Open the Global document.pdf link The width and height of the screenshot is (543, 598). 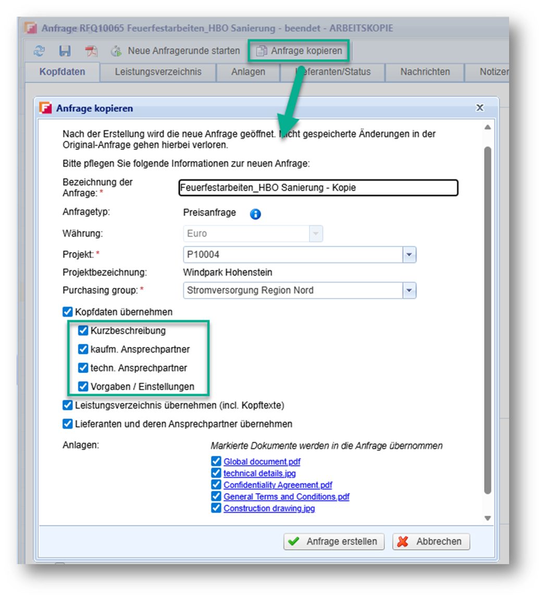point(262,462)
